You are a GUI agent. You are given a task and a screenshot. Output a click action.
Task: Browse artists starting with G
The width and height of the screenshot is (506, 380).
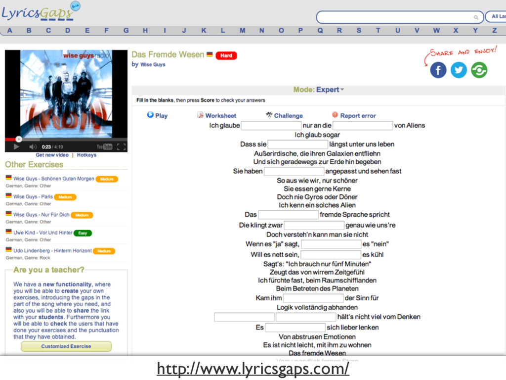[126, 30]
